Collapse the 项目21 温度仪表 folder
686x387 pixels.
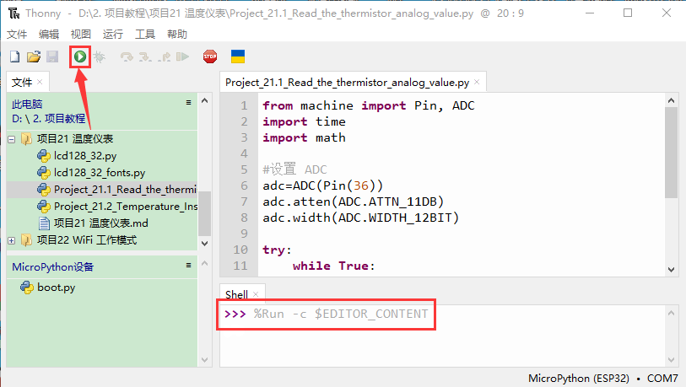click(x=12, y=139)
